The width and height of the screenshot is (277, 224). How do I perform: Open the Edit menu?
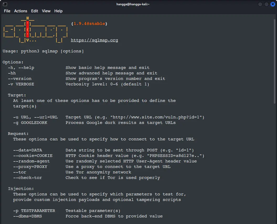[x=35, y=11]
